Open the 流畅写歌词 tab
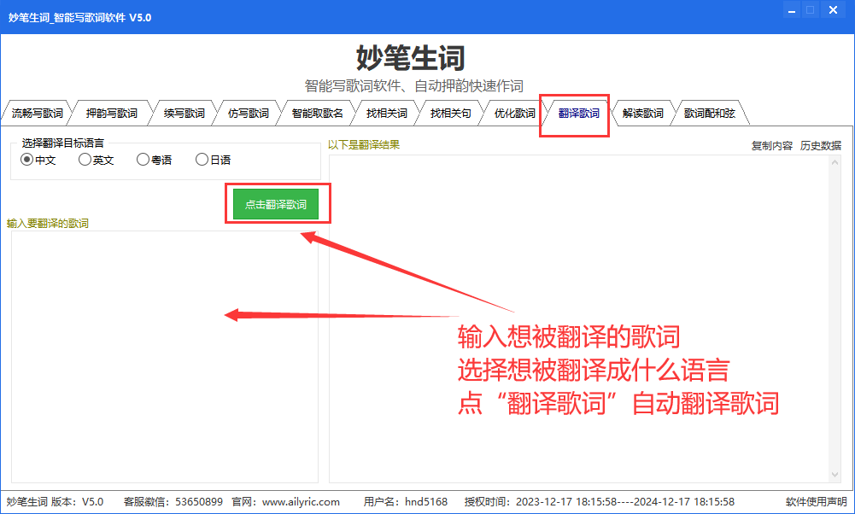 point(37,114)
